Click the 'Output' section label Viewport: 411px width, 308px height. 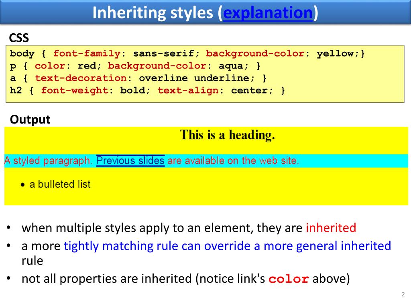point(30,120)
